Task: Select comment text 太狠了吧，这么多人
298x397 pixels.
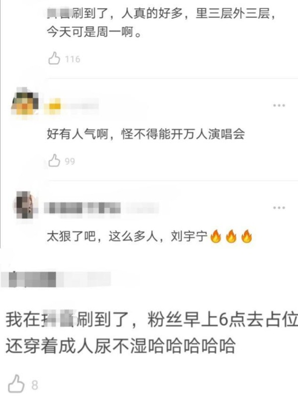Action: point(102,236)
